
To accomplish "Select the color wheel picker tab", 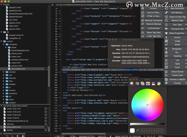I will [x=132, y=83].
